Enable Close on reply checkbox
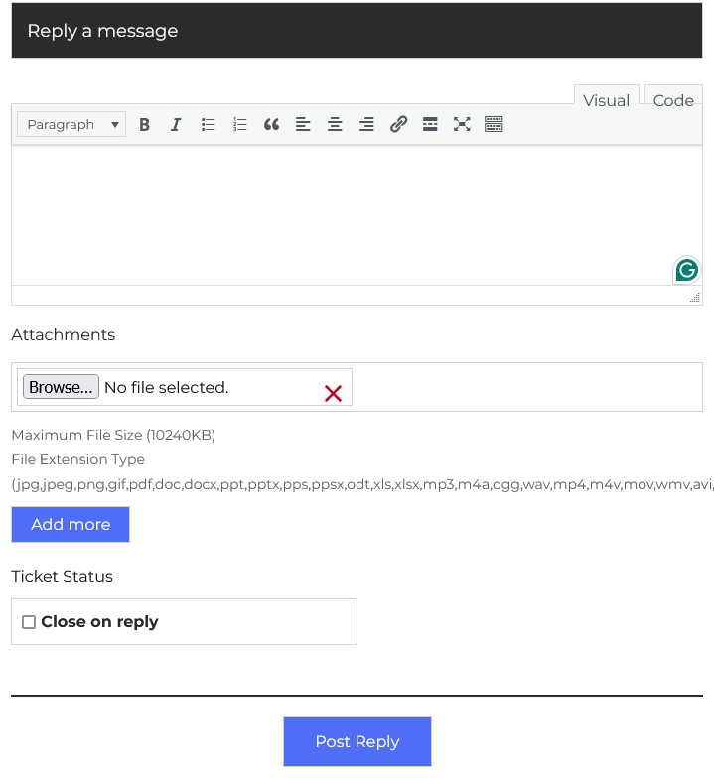 (29, 622)
